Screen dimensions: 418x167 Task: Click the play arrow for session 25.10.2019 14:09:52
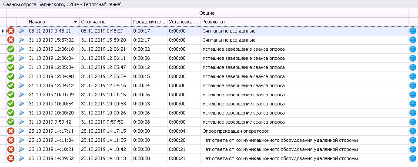click(x=22, y=158)
